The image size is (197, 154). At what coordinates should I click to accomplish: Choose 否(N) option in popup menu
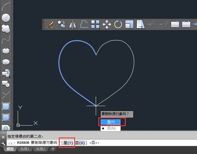tap(111, 128)
